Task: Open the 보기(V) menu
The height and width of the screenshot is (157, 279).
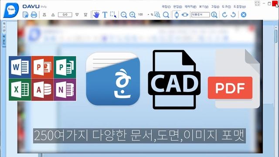Action: tap(204, 7)
